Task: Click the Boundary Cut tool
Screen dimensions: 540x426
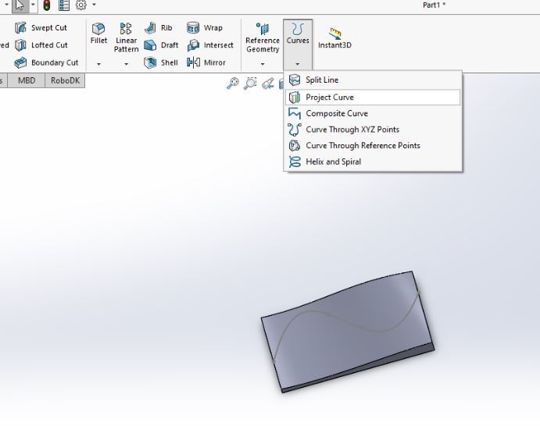Action: coord(46,62)
